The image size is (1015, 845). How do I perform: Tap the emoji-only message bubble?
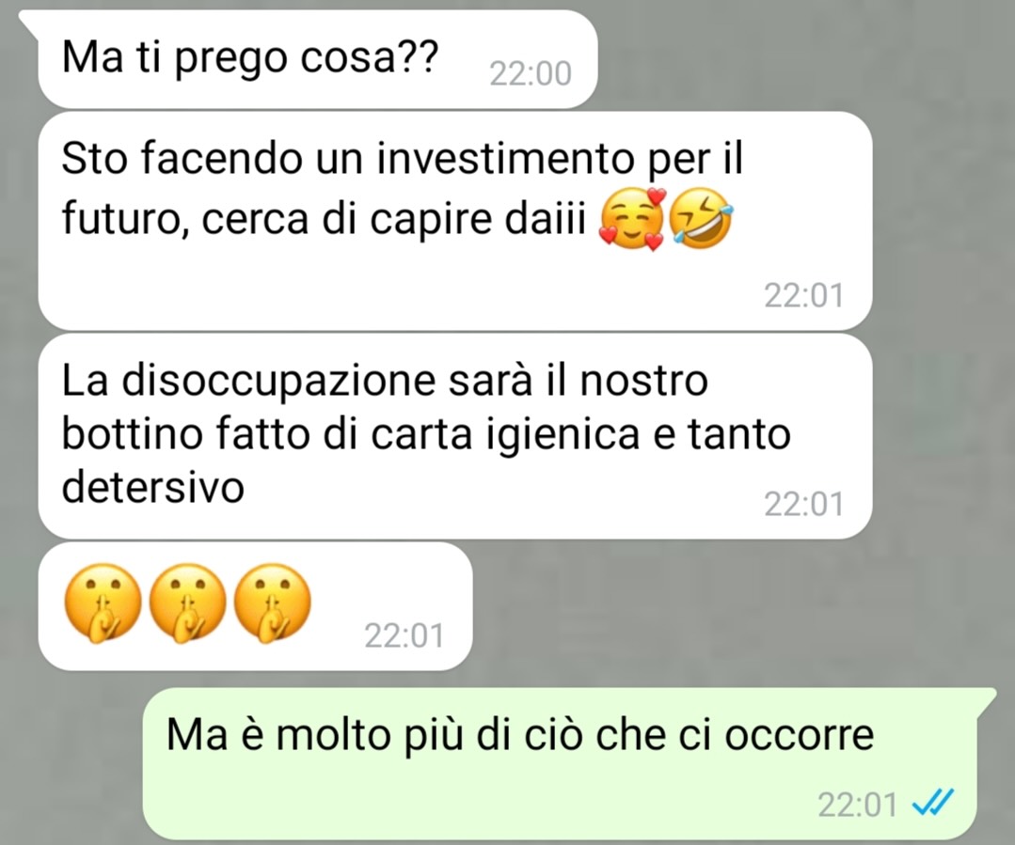(255, 606)
